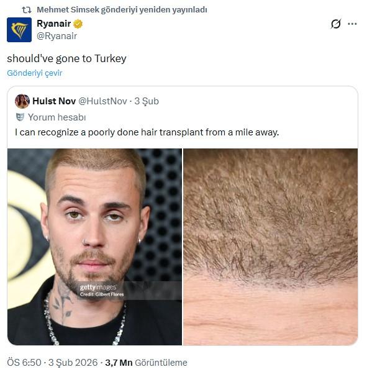Open Mehmet Simsek's profile from repost line
Screen dimensions: 367x372
pyautogui.click(x=68, y=10)
